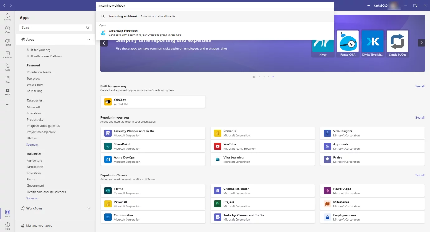Go back using the back arrow

(x=4, y=5)
